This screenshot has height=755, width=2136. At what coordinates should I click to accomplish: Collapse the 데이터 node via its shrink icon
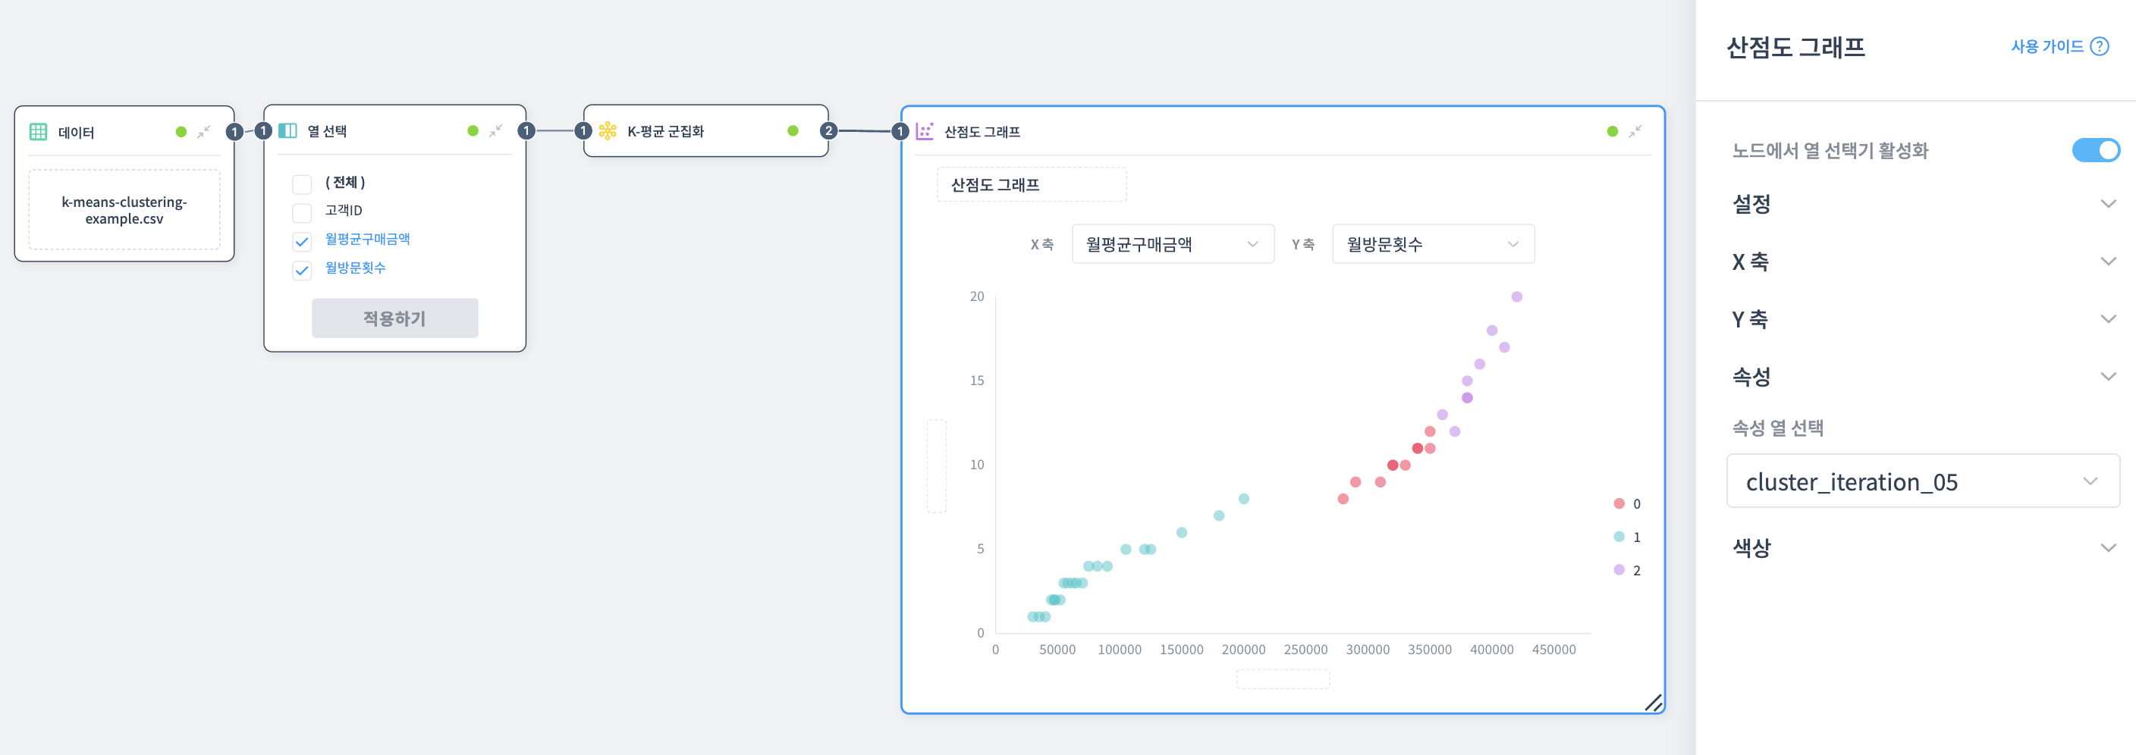[204, 131]
